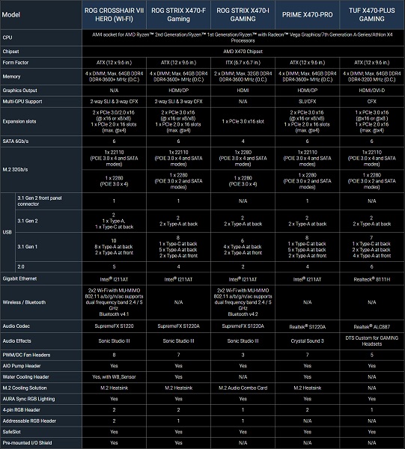The image size is (405, 449).
Task: Click the 3.1 Gen 1 row label
Action: [49, 246]
